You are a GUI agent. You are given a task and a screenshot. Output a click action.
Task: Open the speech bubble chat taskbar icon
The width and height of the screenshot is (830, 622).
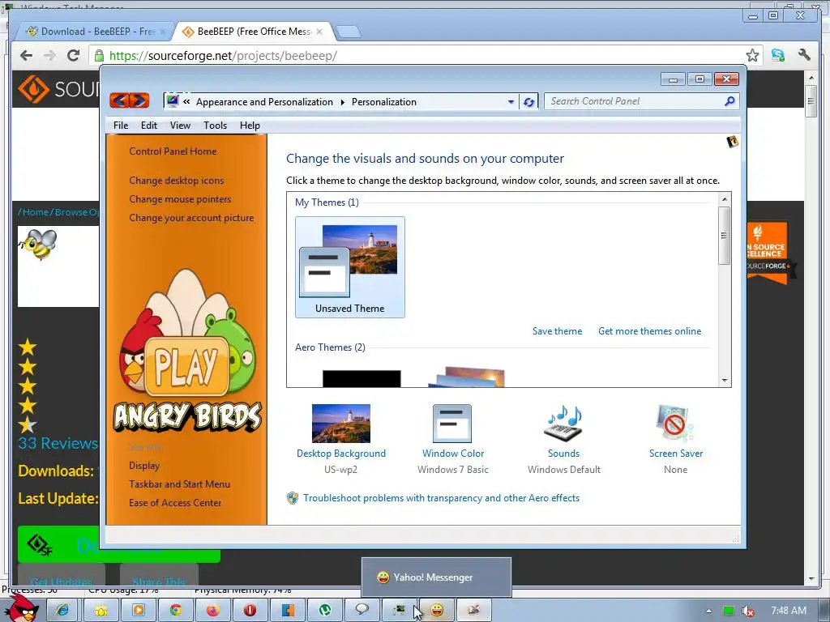362,611
